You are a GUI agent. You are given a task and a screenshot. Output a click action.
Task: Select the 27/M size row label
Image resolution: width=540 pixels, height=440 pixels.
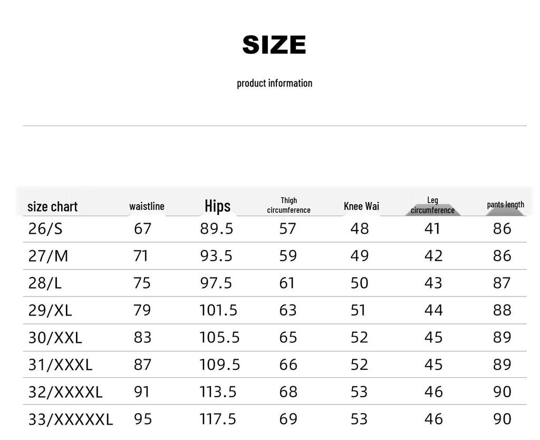pyautogui.click(x=48, y=256)
